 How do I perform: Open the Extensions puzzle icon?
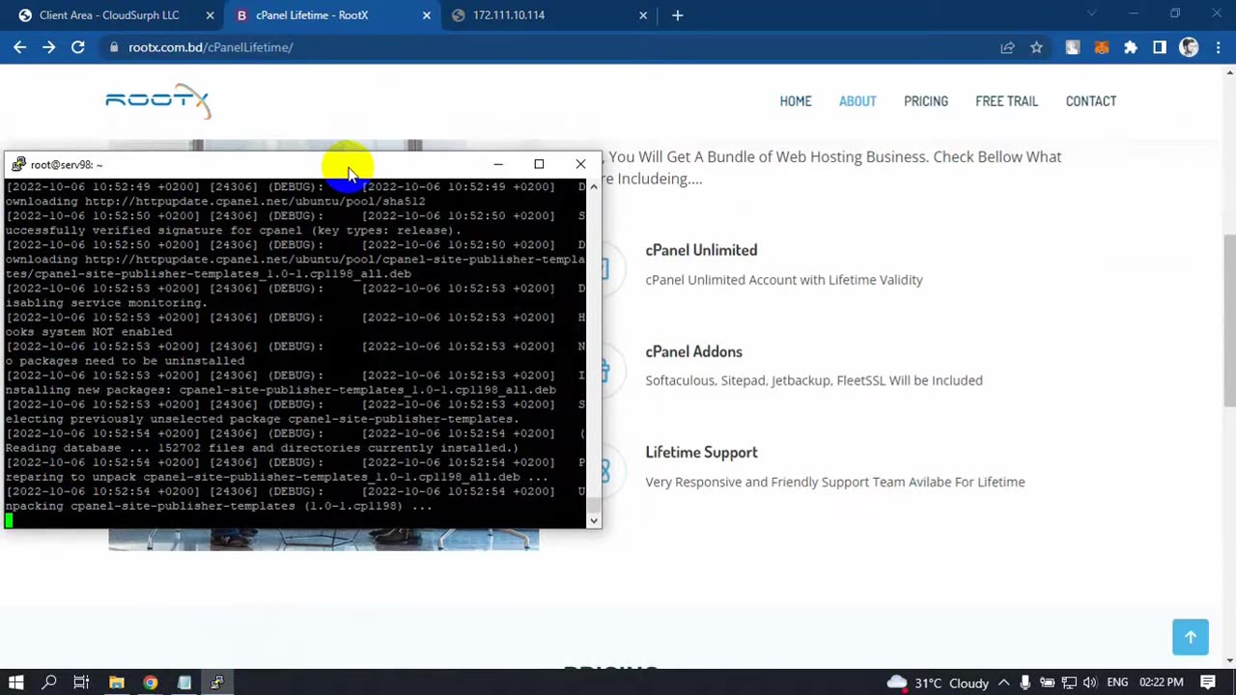pyautogui.click(x=1131, y=47)
